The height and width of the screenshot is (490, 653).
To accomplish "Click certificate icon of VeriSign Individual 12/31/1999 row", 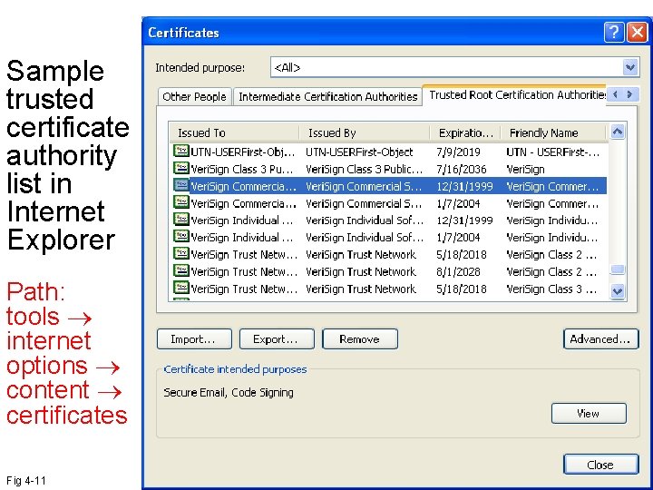I will [181, 220].
